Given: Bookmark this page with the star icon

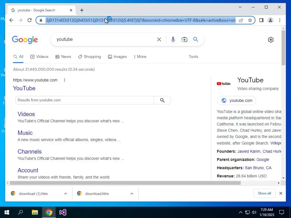Looking at the screenshot, I should pyautogui.click(x=250, y=20).
